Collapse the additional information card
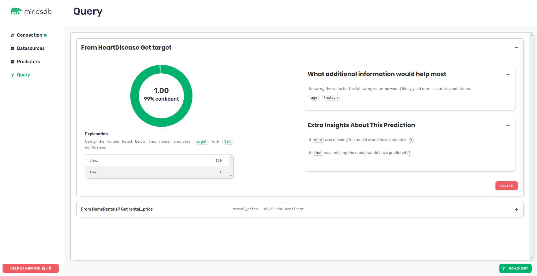Image resolution: width=537 pixels, height=276 pixels. click(x=508, y=74)
